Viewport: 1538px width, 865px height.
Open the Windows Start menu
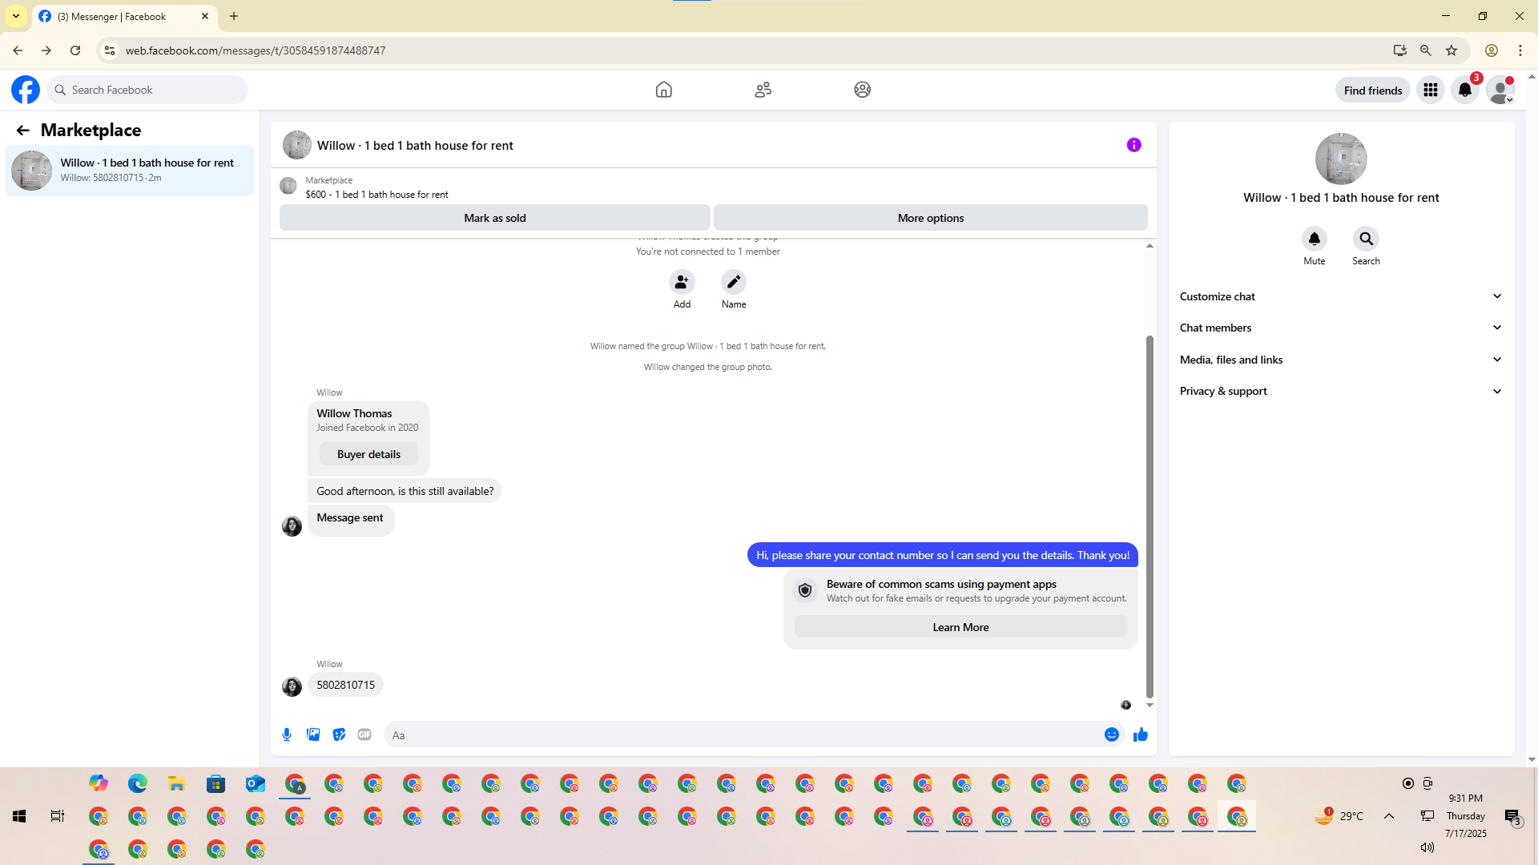[19, 816]
